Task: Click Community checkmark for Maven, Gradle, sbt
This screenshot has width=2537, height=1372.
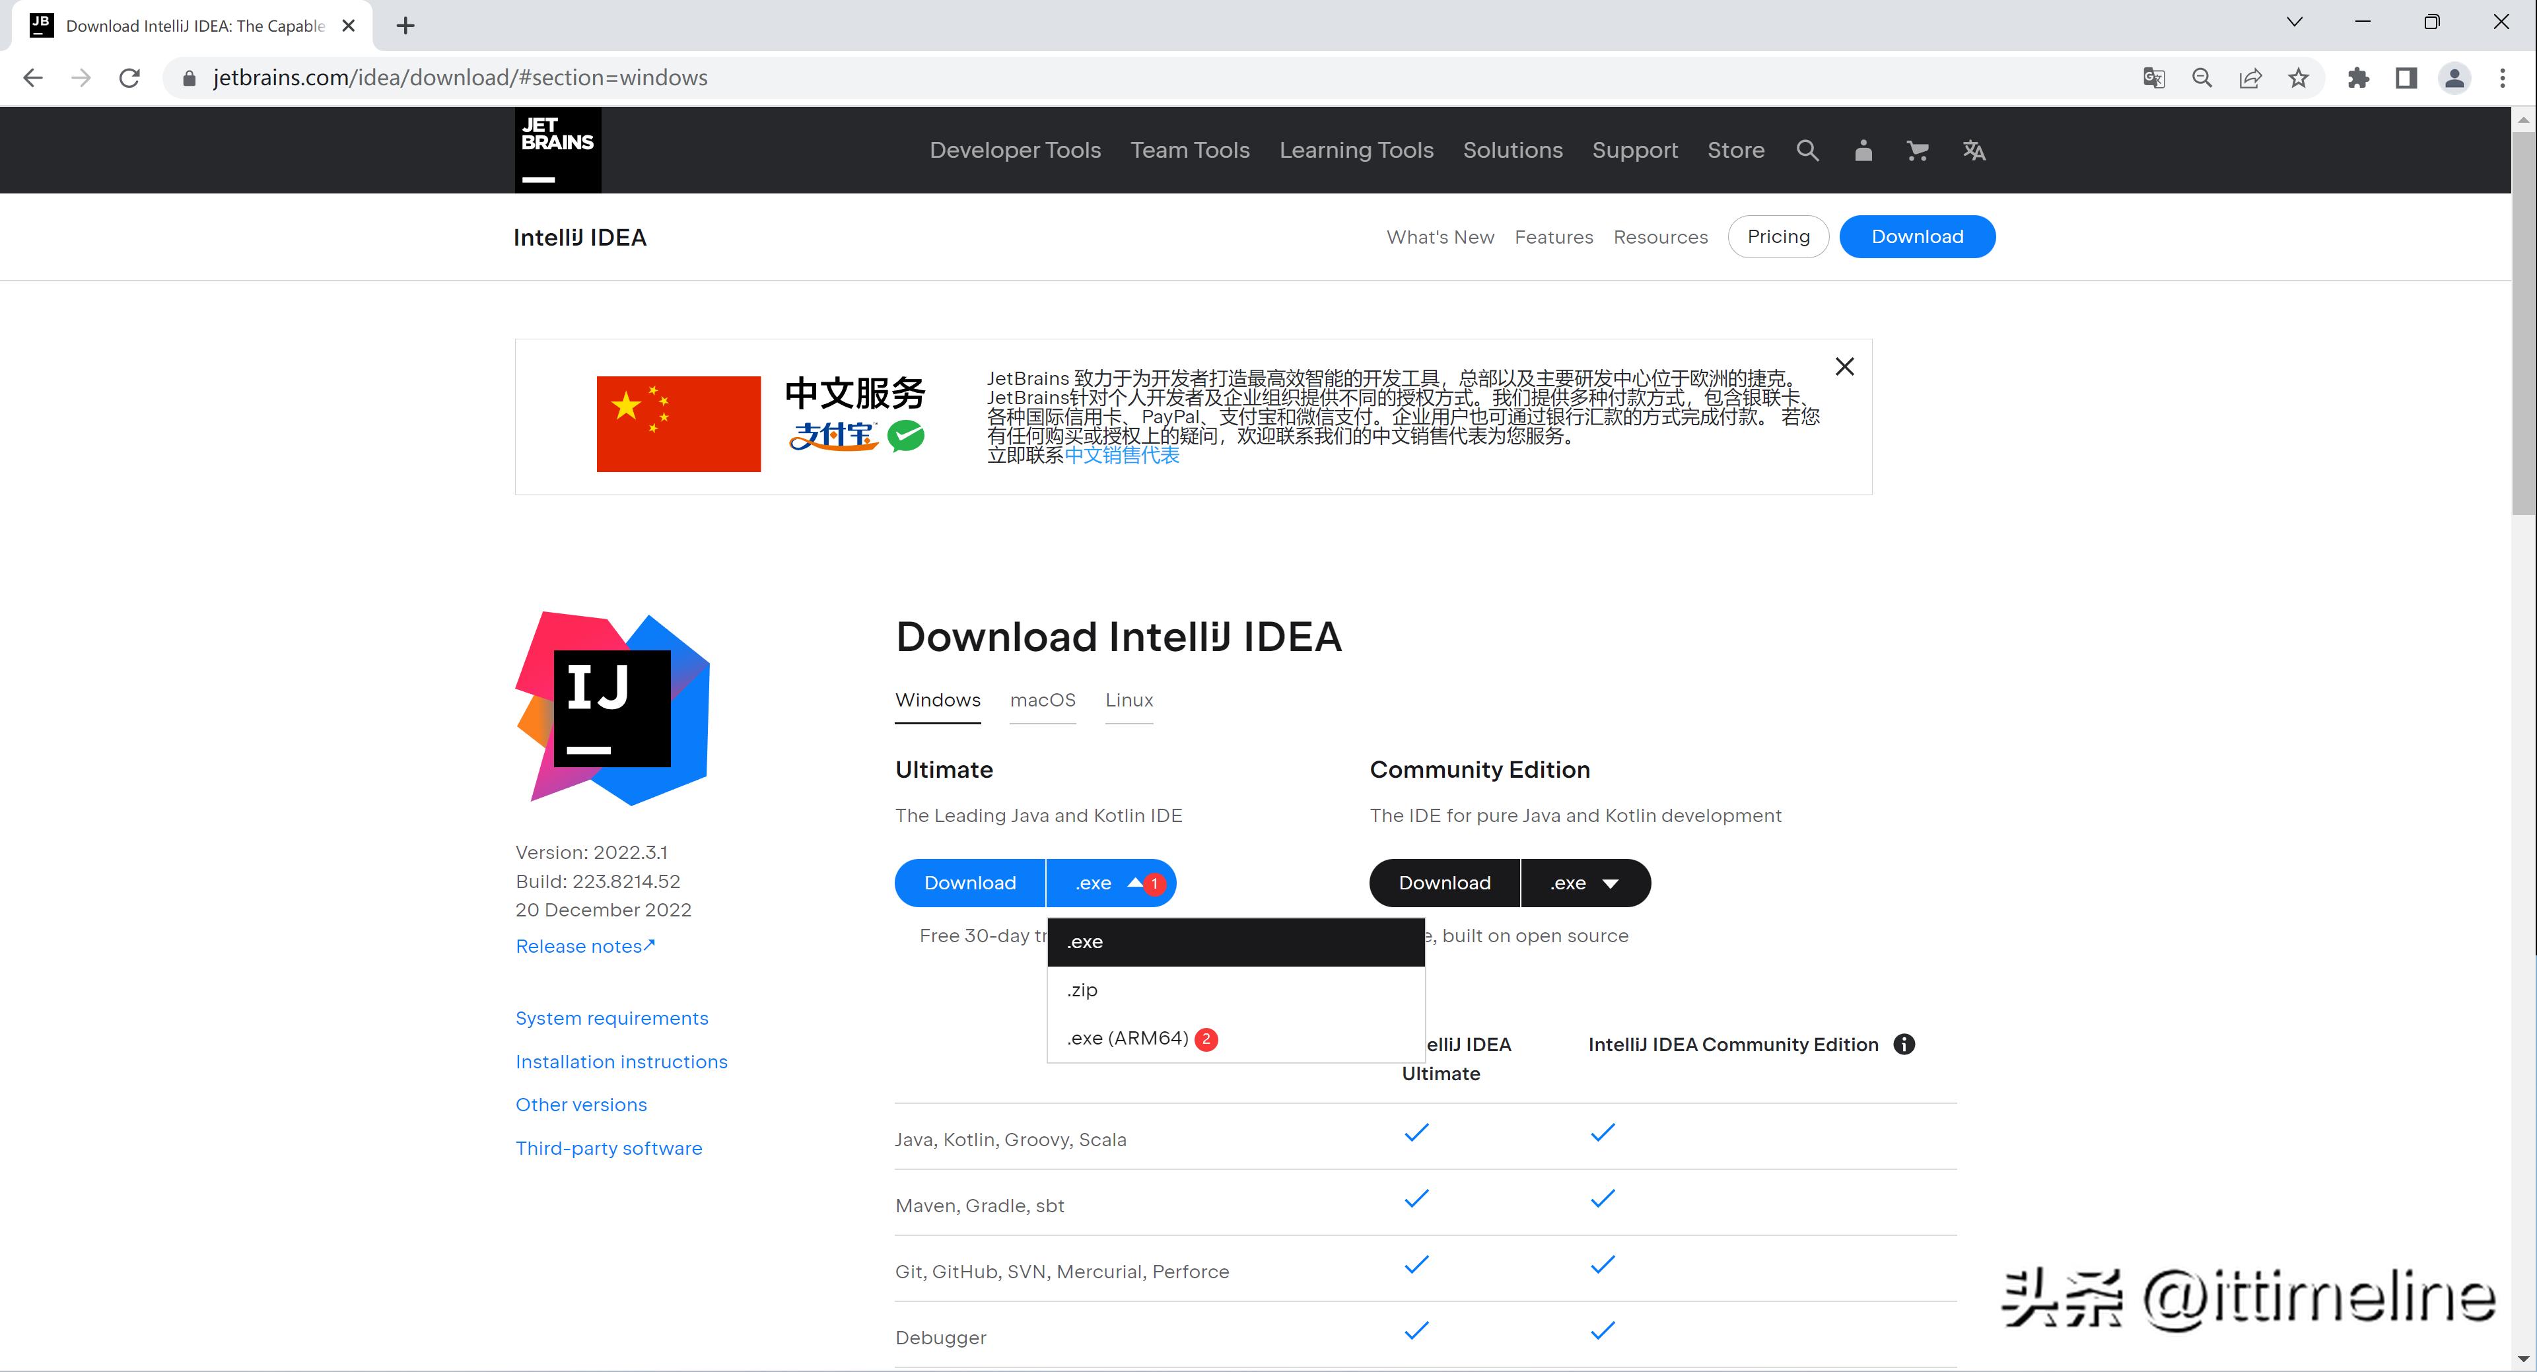Action: [1603, 1200]
